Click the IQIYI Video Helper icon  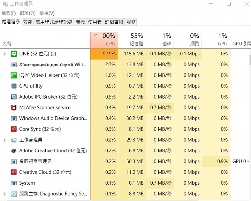coord(14,75)
